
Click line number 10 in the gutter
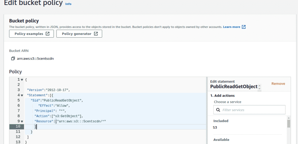[18, 127]
